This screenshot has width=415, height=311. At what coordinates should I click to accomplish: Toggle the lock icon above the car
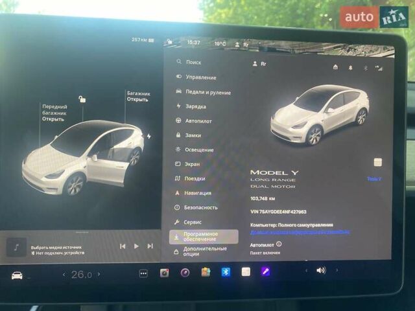coord(82,99)
